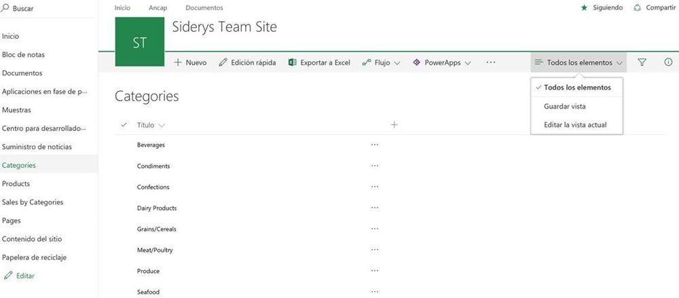
Task: Click the Confections item title
Action: pyautogui.click(x=153, y=187)
